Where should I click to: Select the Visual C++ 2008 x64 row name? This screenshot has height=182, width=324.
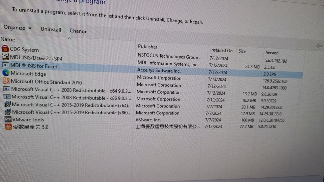(71, 90)
